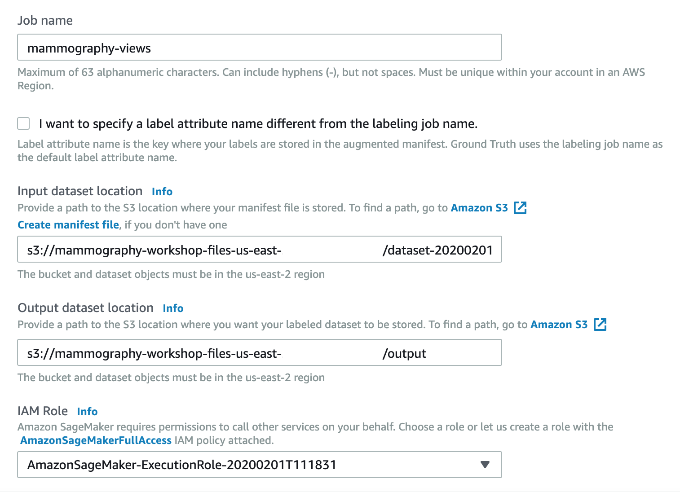Image resolution: width=680 pixels, height=492 pixels.
Task: Place cursor on '/dataset-20200201' in input path
Action: [x=437, y=250]
